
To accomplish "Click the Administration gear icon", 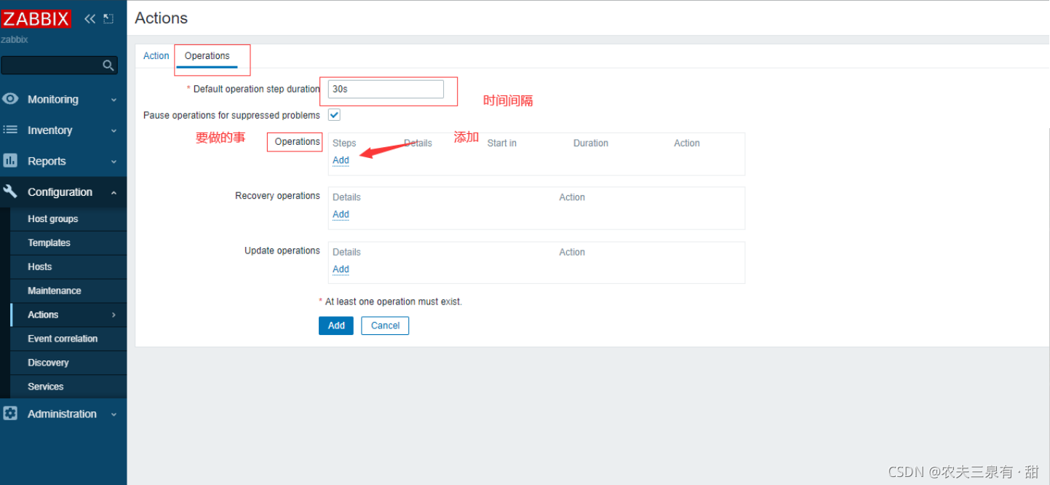I will (10, 414).
